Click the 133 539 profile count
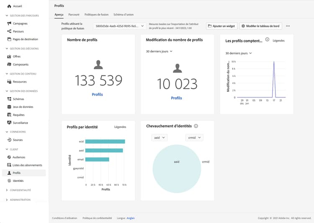 coord(98,80)
